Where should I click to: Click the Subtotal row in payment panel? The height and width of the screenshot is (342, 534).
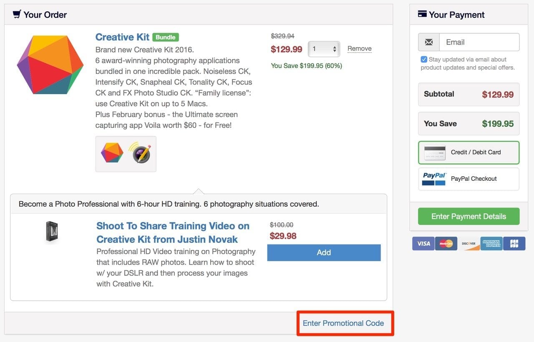pos(469,94)
